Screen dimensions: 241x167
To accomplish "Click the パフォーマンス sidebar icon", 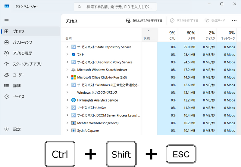I will (x=6, y=42).
